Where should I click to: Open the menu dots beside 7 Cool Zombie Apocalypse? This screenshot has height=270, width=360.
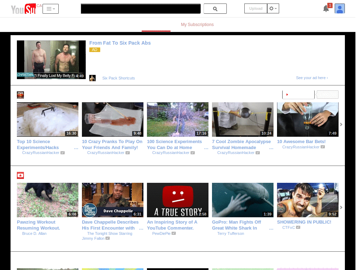271,149
